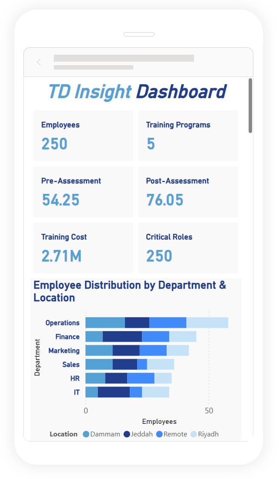This screenshot has height=479, width=279.
Task: Tap the back arrow in header
Action: pos(39,62)
